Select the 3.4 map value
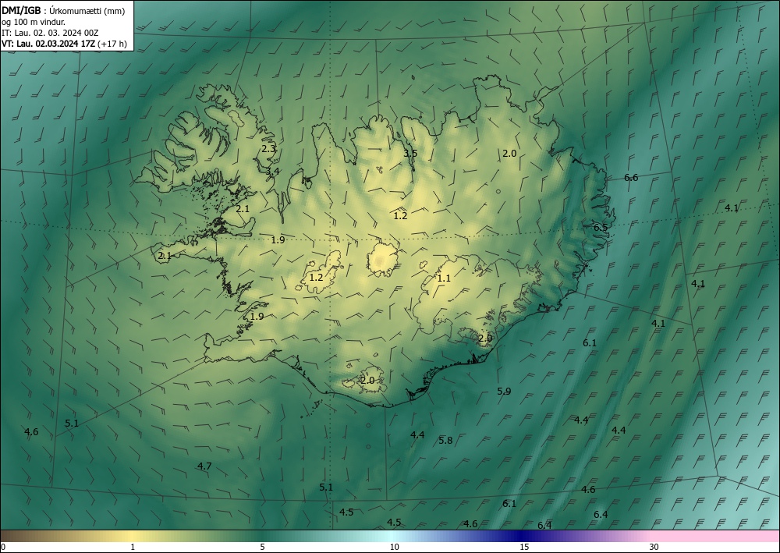780x553 pixels. (272, 172)
